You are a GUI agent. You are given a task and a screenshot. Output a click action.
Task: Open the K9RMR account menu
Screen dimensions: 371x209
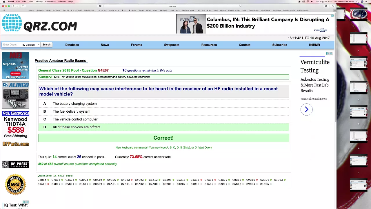coord(314,45)
